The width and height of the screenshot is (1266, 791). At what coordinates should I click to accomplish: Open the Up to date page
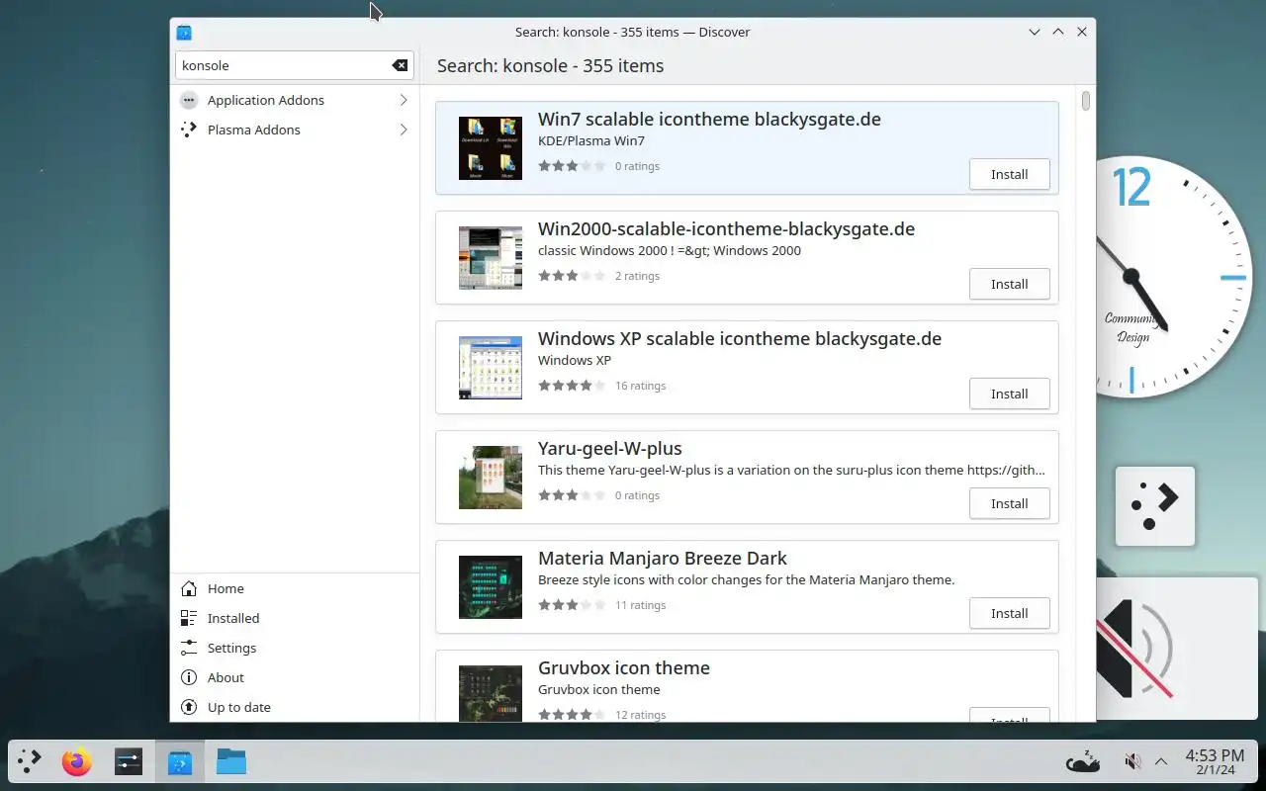(295, 707)
